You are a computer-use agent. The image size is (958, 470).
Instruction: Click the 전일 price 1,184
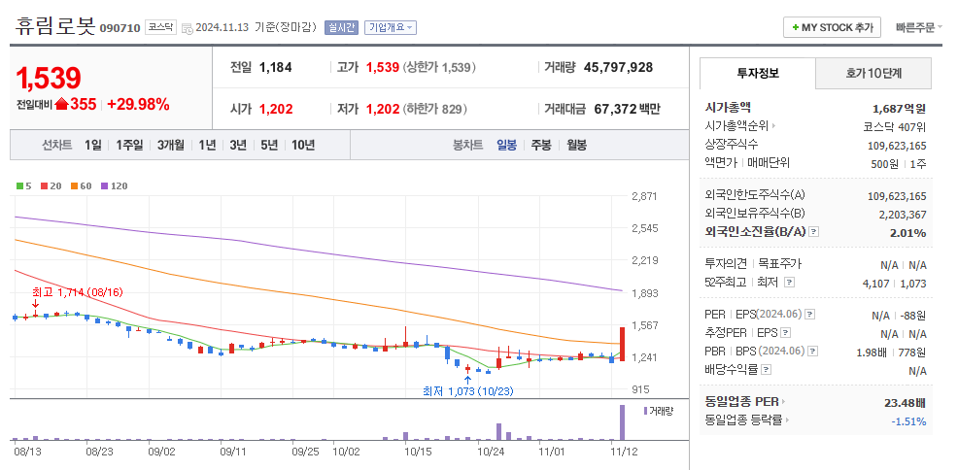pyautogui.click(x=276, y=67)
